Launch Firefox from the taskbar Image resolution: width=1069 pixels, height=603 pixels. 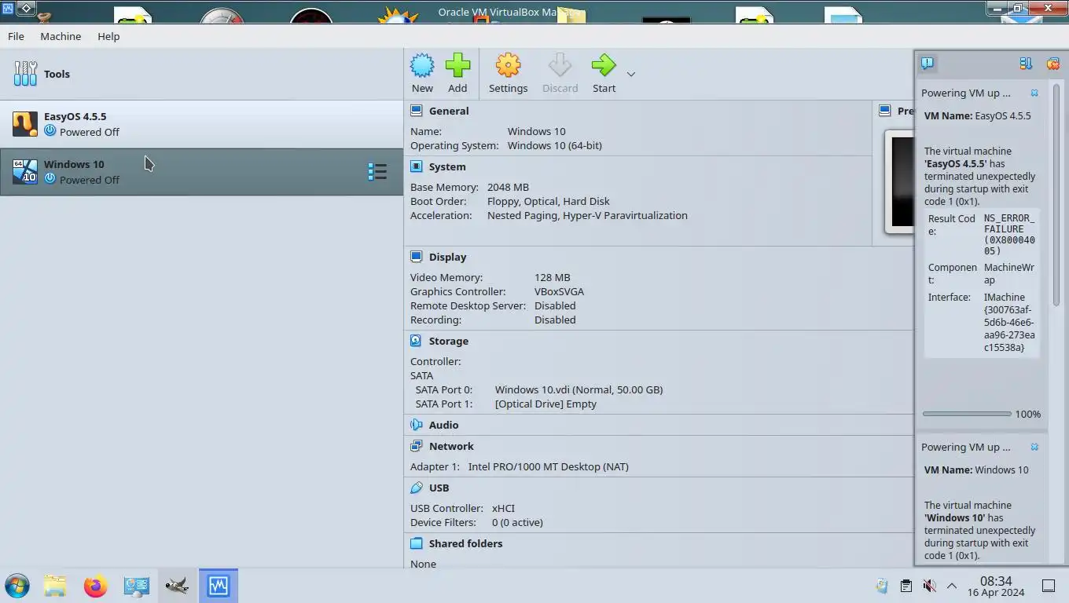coord(95,586)
